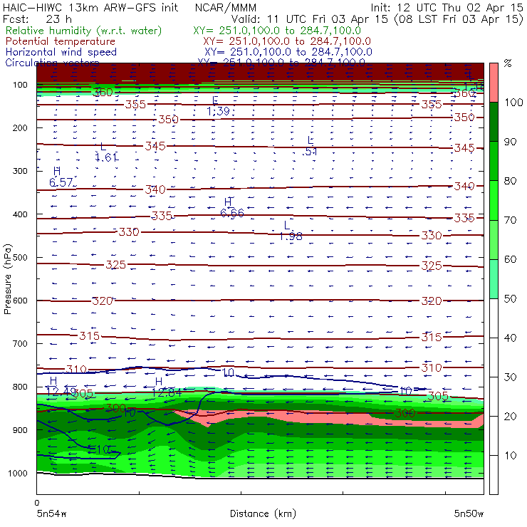Viewport: 527px width, 527px height.
Task: Select the red 'Potential temperature' label
Action: [x=61, y=41]
